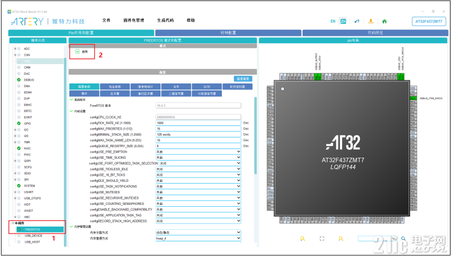Click the yellow magnifier icon right of fit-view icon
451x257 pixels.
point(341,239)
